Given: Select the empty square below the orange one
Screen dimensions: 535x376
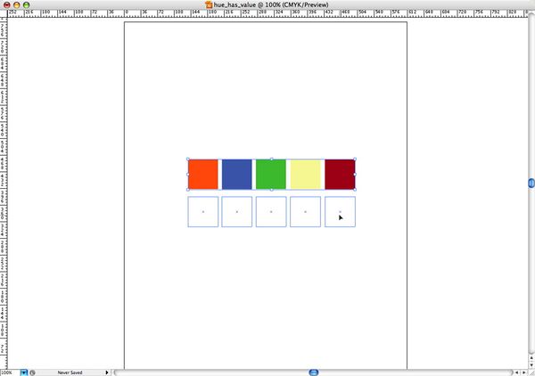Looking at the screenshot, I should 203,211.
